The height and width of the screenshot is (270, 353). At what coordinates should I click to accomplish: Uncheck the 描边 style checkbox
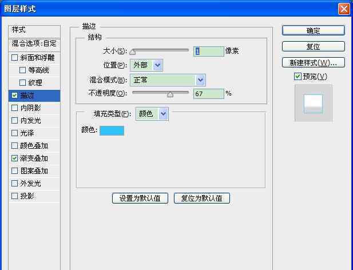(x=15, y=96)
